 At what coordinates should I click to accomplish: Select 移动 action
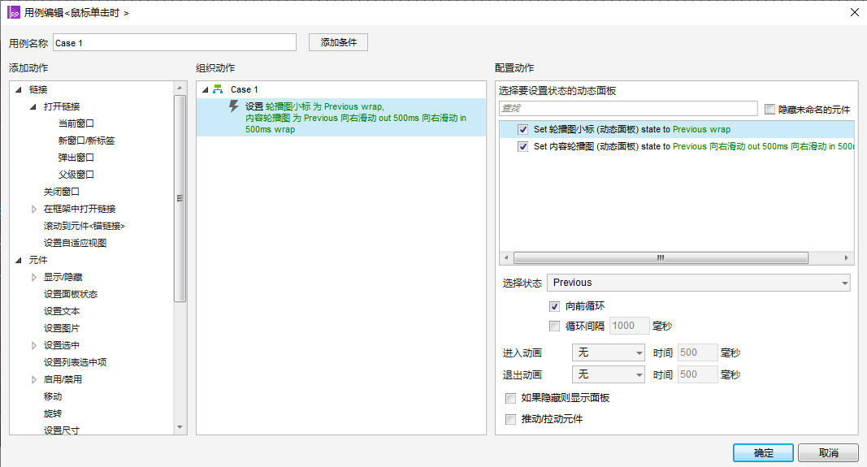pyautogui.click(x=53, y=397)
